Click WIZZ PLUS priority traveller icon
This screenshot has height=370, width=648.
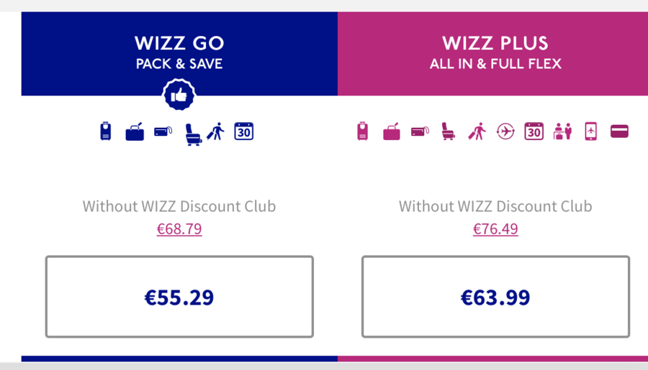[477, 131]
